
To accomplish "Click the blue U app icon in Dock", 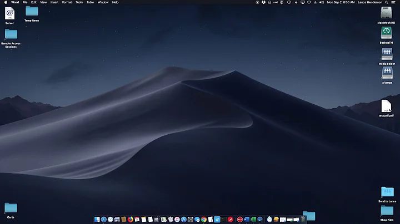I will click(x=217, y=220).
